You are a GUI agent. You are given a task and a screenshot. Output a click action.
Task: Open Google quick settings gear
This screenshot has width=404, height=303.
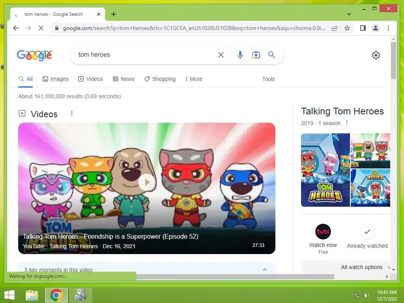(376, 55)
